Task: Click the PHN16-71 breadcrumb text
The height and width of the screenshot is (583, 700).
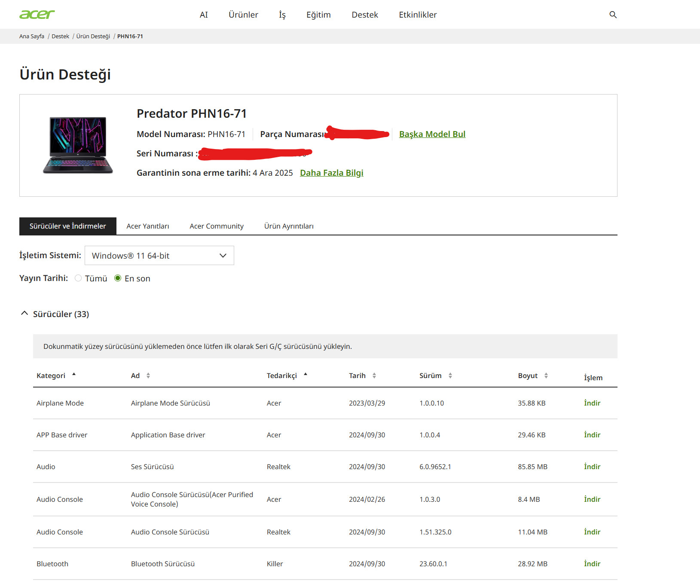Action: tap(130, 37)
